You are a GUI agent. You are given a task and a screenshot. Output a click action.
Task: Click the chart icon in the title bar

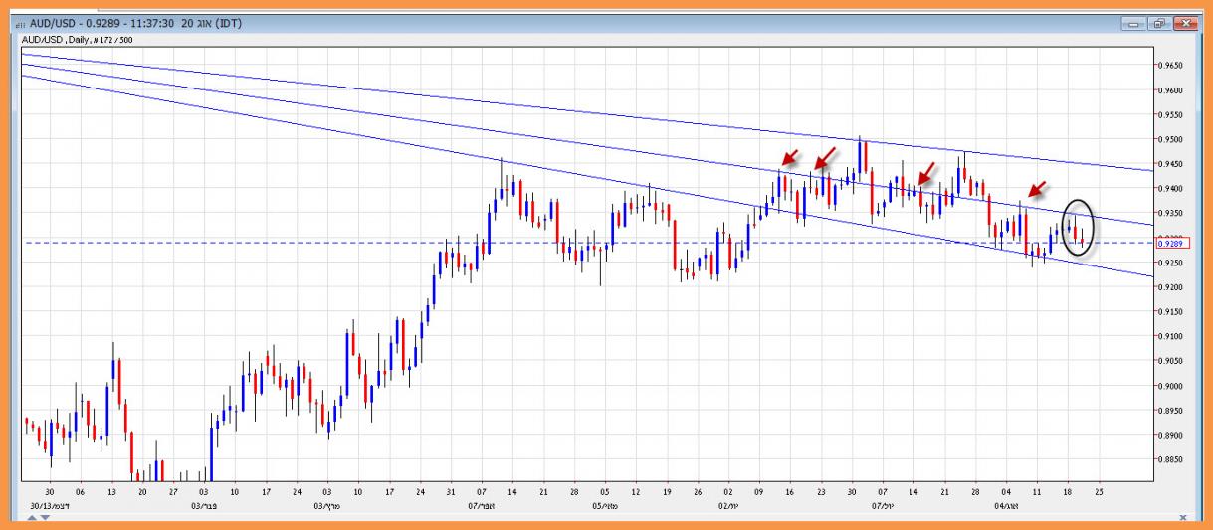pos(21,23)
